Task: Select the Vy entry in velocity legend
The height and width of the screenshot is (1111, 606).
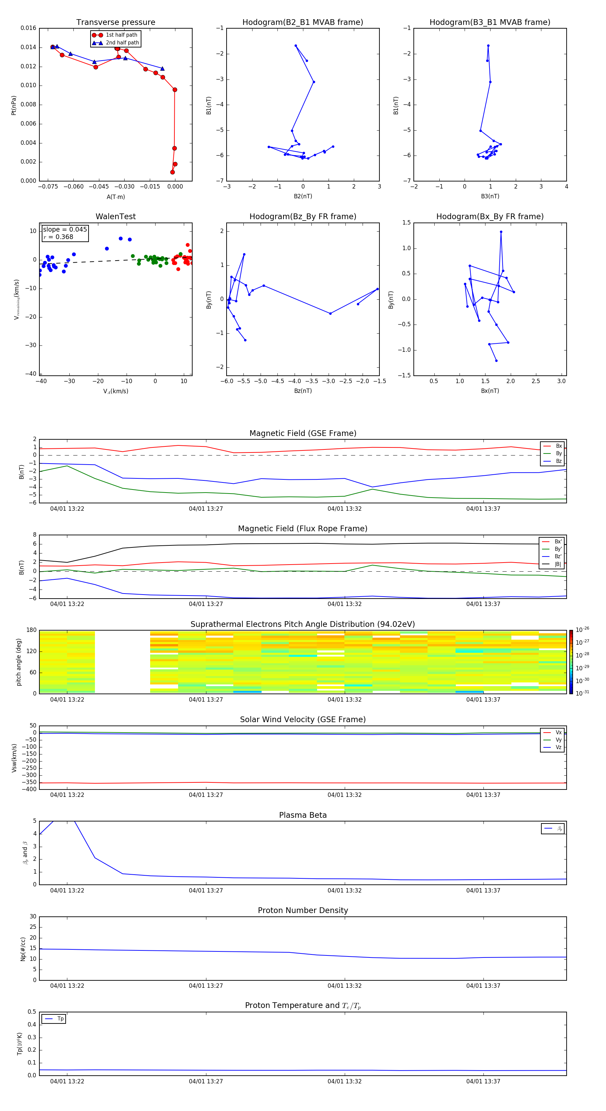Action: pyautogui.click(x=552, y=740)
